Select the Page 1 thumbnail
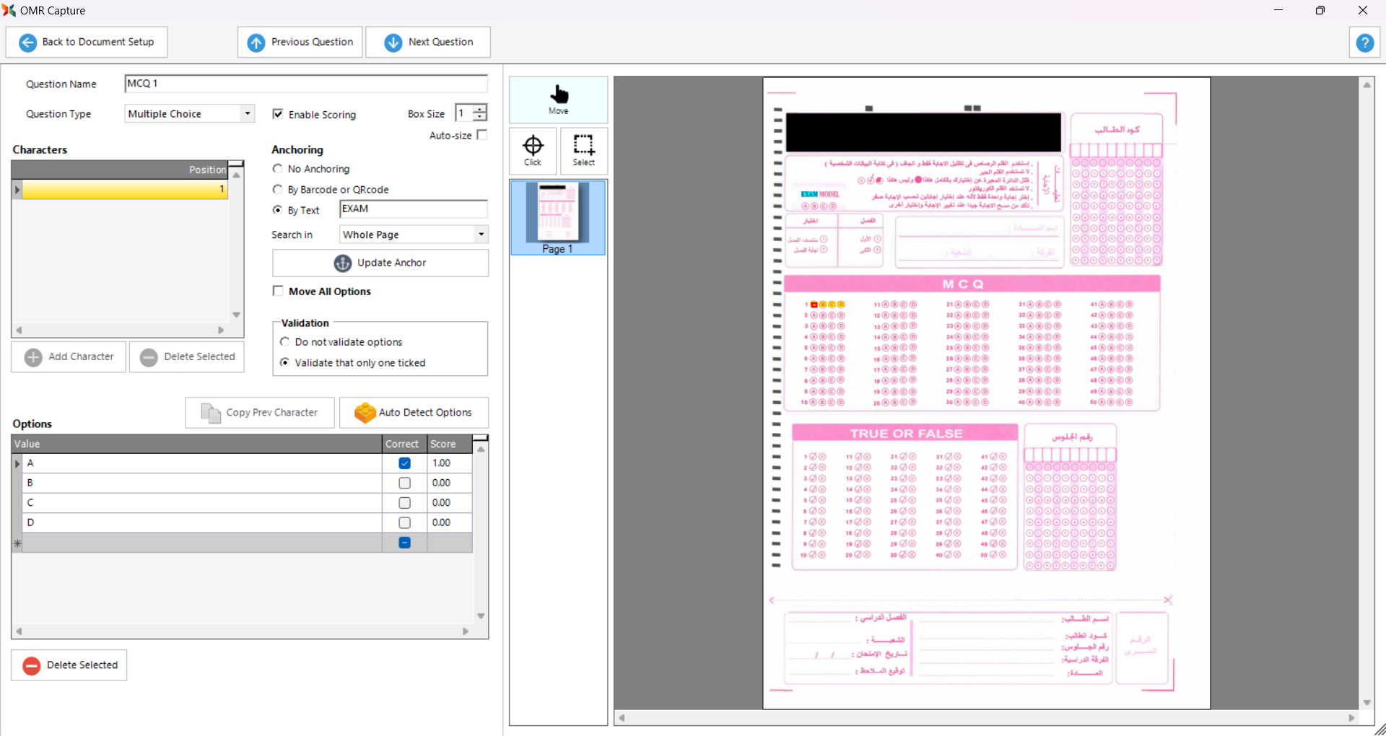The height and width of the screenshot is (736, 1386). pos(558,217)
